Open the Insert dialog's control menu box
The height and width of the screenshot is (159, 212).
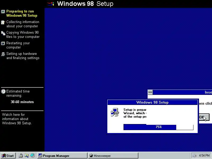pyautogui.click(x=150, y=92)
